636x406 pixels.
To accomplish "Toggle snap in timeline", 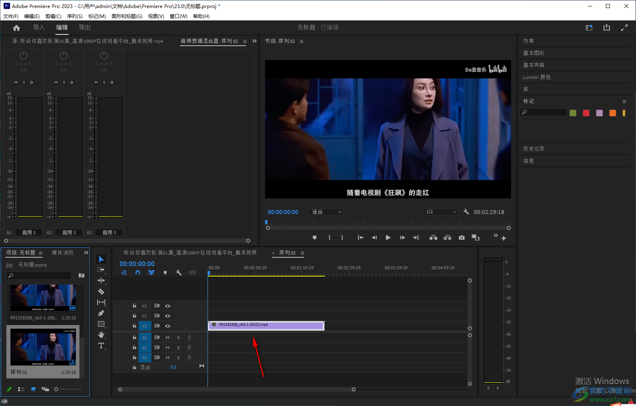I will 138,273.
